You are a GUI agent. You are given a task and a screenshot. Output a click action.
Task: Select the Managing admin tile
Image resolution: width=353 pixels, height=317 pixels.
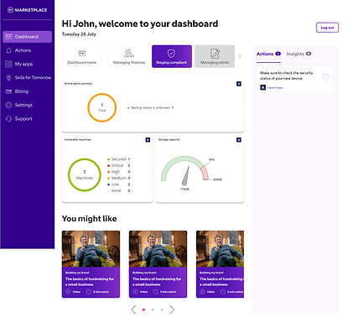click(x=215, y=56)
